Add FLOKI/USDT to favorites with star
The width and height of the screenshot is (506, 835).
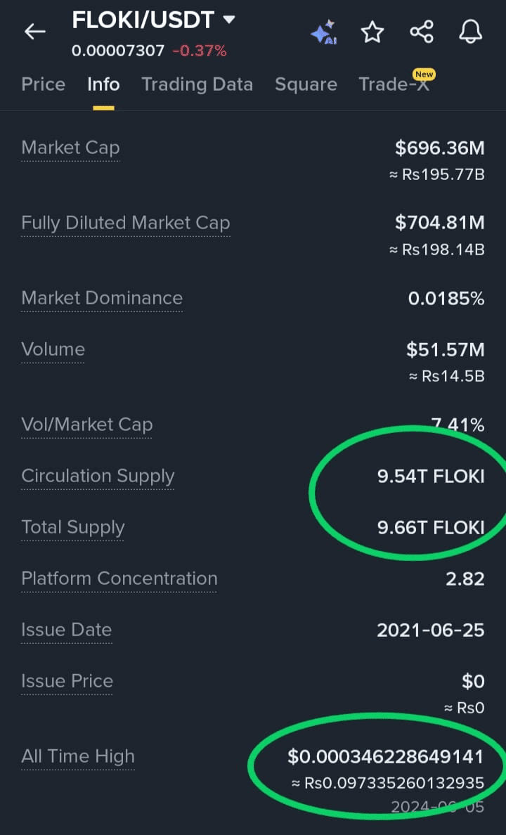(372, 32)
